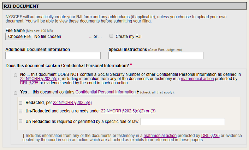Check Un-Redacted as required or permitted checkbox
The height and width of the screenshot is (150, 249).
tap(21, 122)
